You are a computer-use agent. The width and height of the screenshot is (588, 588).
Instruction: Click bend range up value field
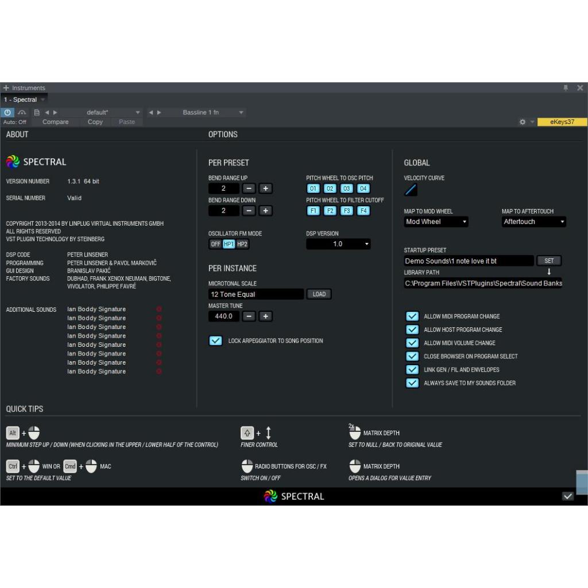pos(223,188)
